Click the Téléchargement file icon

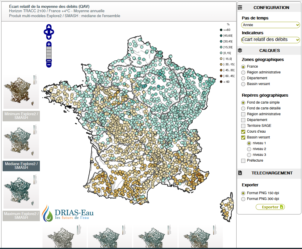point(240,173)
